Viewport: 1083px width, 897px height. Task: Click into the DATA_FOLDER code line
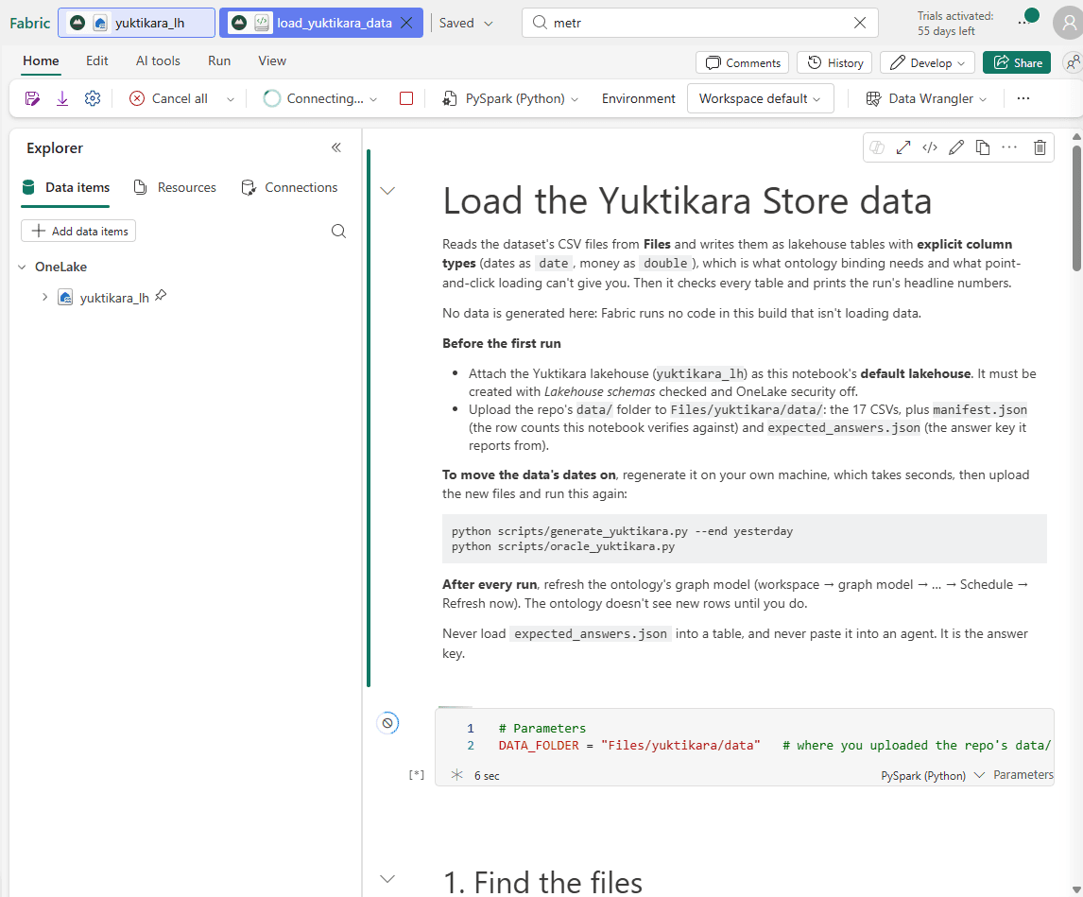click(775, 745)
